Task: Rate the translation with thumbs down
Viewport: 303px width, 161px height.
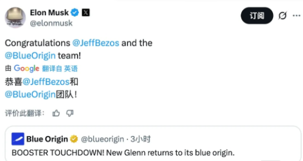Action: click(70, 113)
